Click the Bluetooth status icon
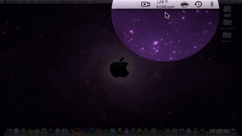Screen dimensions: 242x136 click(x=212, y=4)
